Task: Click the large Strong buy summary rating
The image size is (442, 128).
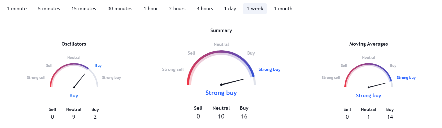Action: (221, 93)
